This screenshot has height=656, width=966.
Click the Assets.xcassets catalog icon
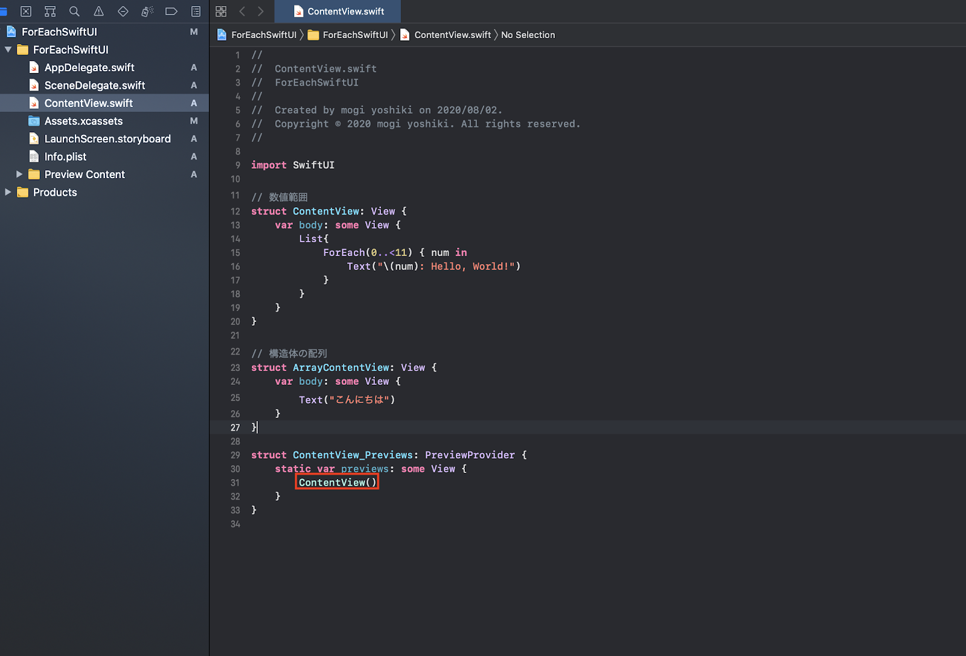click(34, 121)
